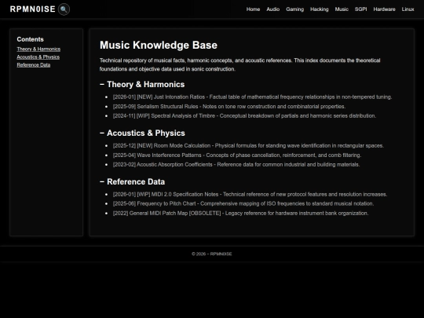
Task: Select the MIDI 2.0 Specification Notes entry
Action: [x=250, y=195]
